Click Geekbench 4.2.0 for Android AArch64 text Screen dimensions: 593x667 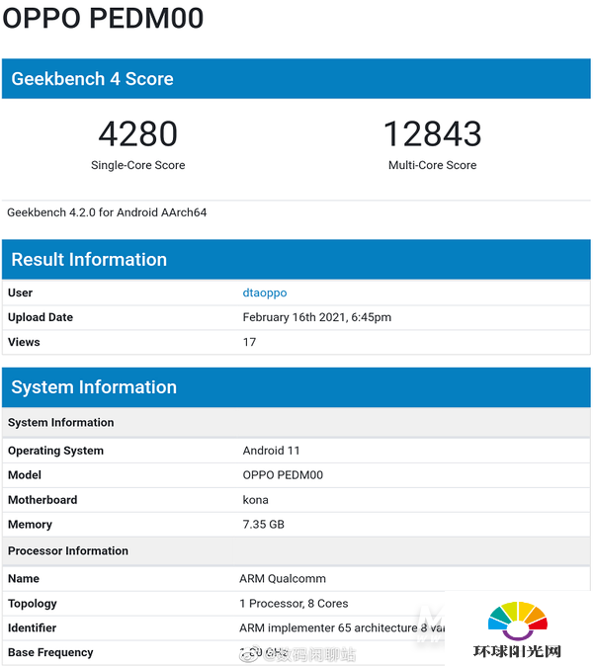coord(107,212)
